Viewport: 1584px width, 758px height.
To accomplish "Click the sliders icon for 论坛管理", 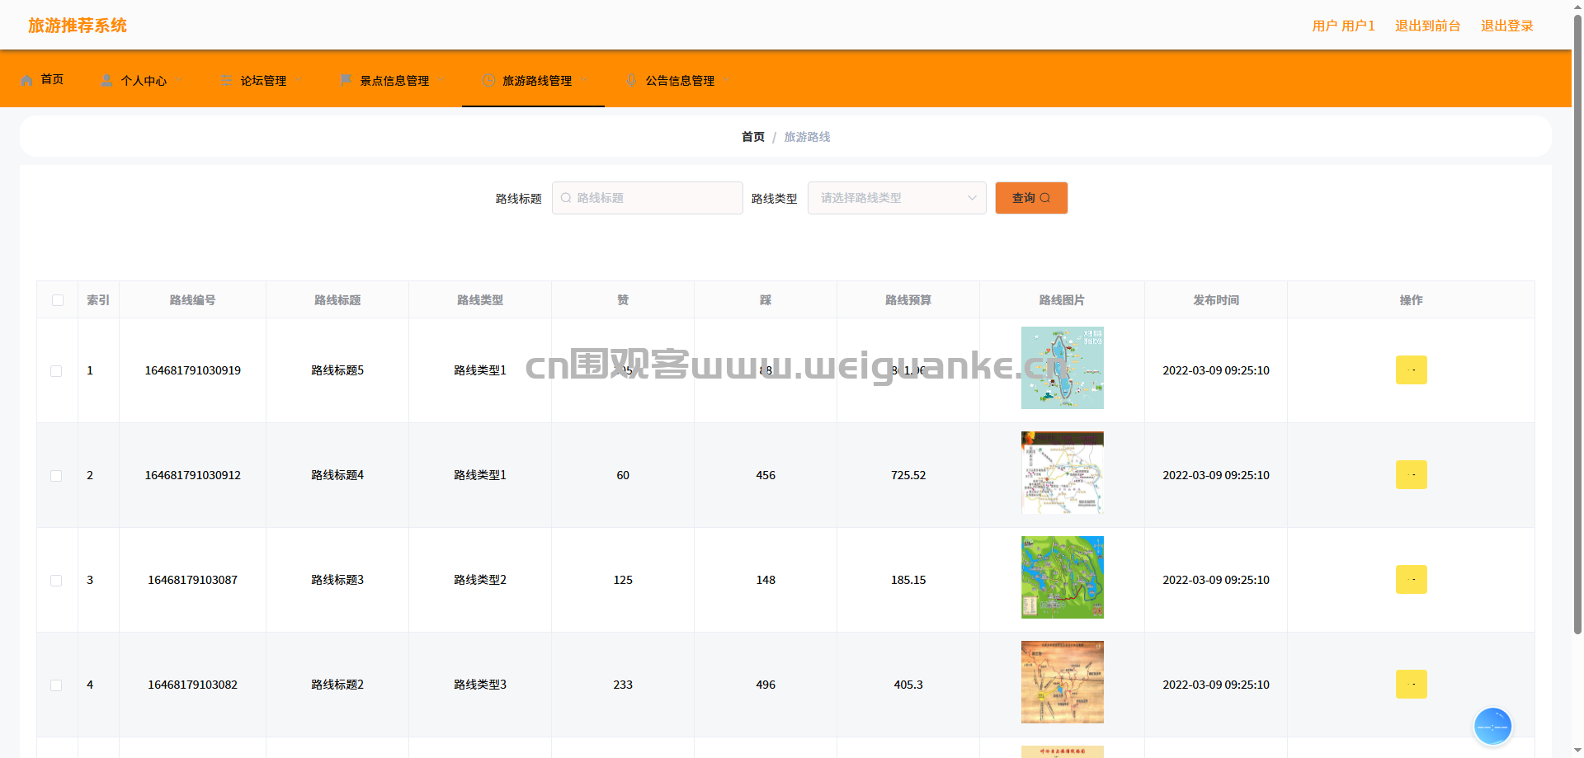I will point(226,80).
